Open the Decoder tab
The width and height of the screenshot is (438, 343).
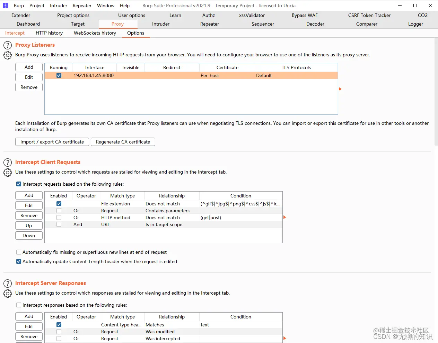click(x=315, y=24)
